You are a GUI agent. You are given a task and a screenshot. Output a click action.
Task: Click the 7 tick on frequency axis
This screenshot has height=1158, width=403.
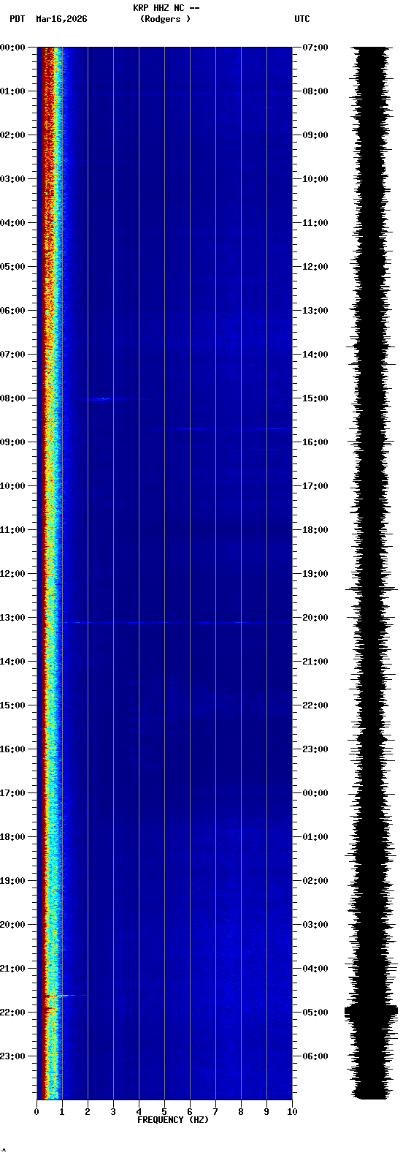point(215,1112)
